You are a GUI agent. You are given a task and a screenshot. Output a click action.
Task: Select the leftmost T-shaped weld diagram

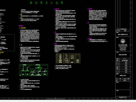tap(23, 69)
